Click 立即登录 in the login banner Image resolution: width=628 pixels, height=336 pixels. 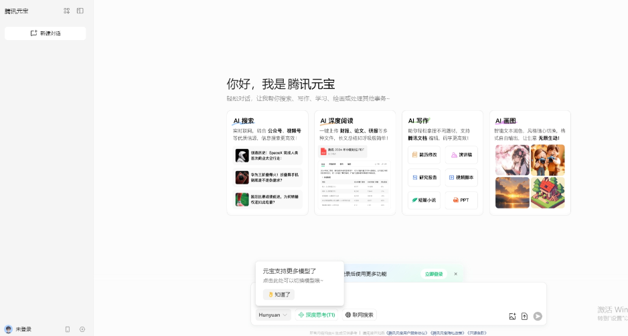tap(434, 274)
